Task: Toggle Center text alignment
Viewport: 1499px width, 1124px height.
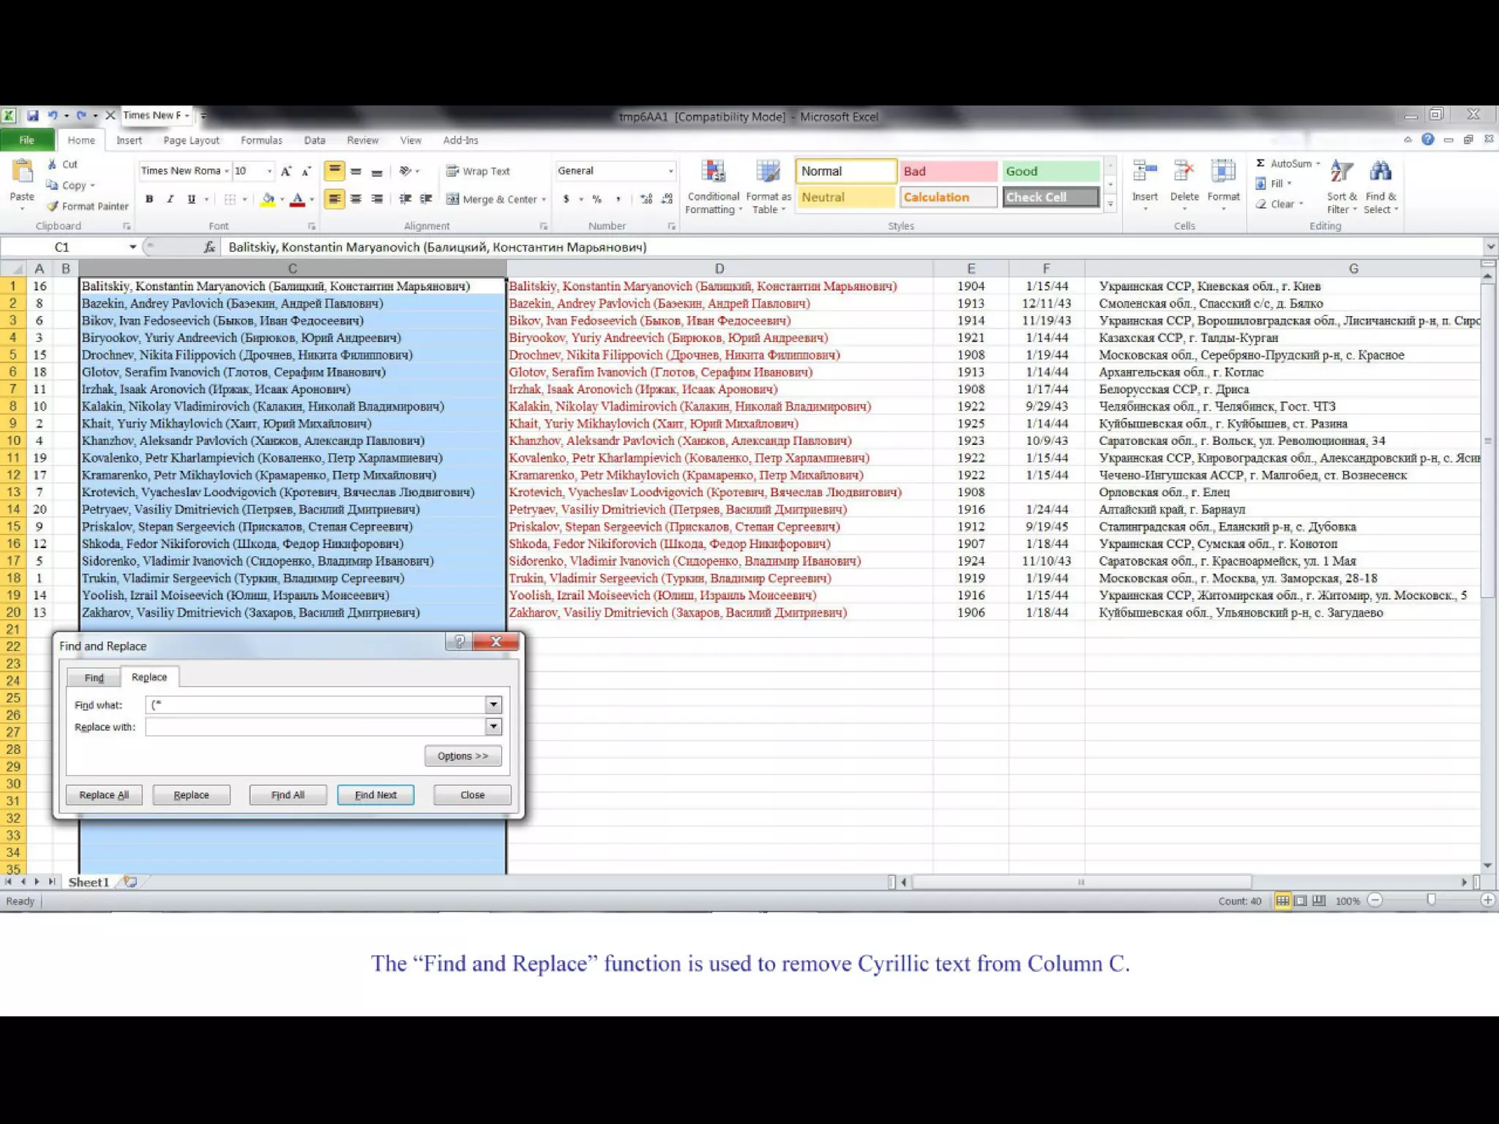Action: pos(356,199)
